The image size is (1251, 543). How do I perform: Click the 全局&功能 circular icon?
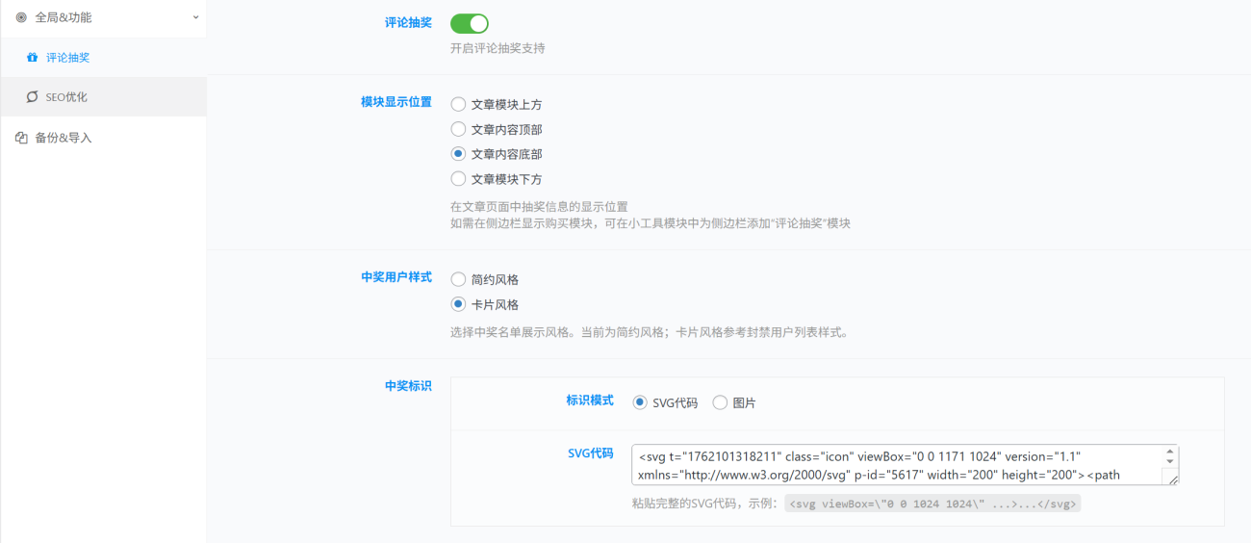click(21, 17)
